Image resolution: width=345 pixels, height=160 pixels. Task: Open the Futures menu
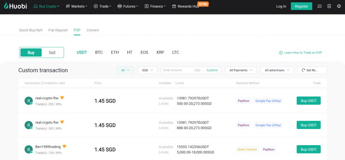pyautogui.click(x=128, y=6)
